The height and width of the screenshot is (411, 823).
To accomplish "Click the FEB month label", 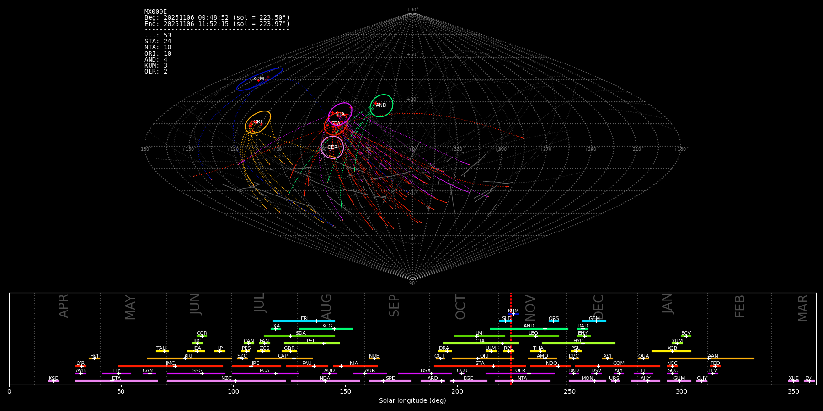I will coord(740,306).
